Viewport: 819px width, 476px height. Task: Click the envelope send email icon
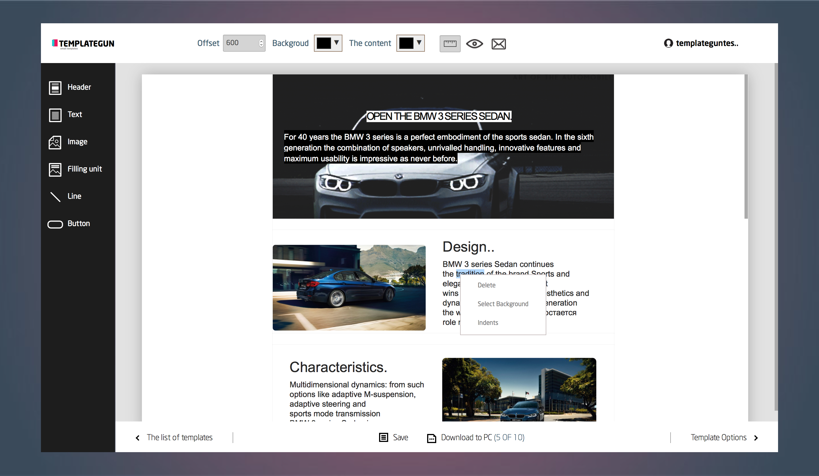click(498, 44)
